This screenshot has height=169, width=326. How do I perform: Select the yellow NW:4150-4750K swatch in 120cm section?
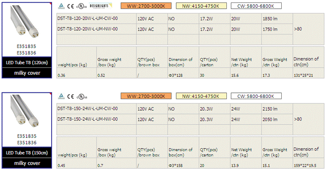201,6
